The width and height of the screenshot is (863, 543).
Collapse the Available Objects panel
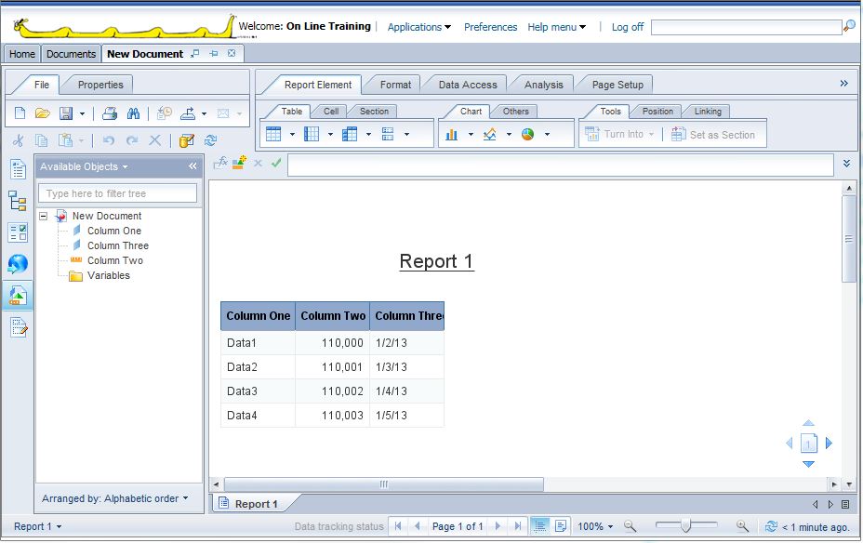coord(193,166)
